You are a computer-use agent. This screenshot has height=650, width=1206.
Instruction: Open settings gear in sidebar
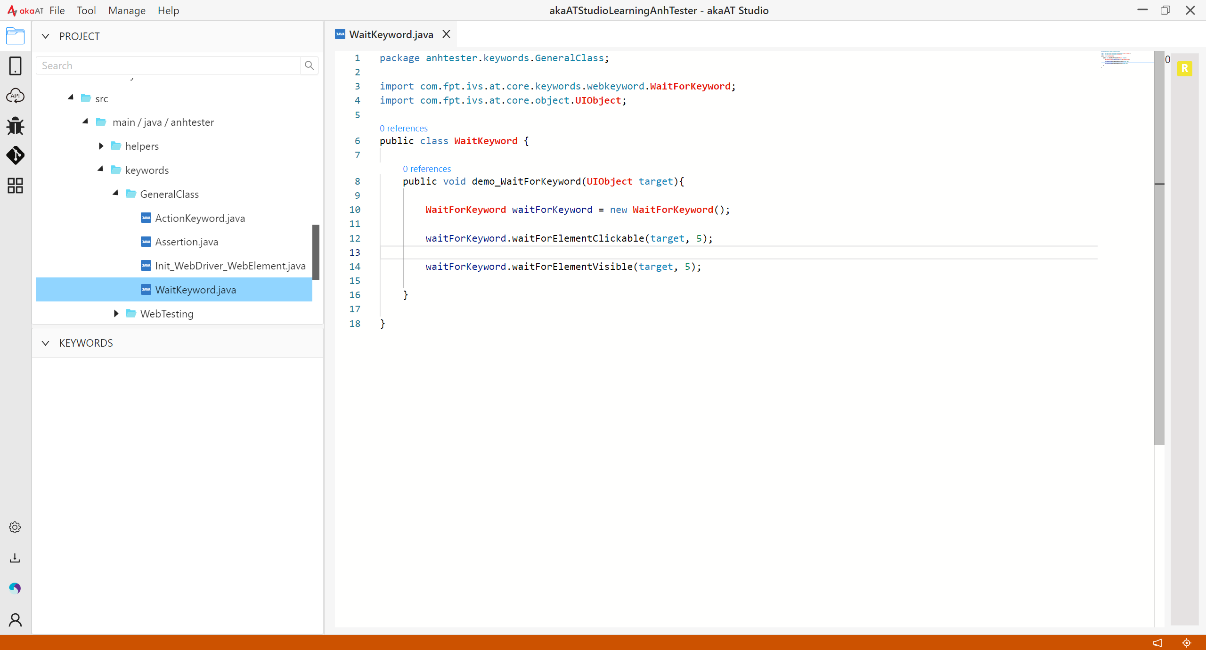pyautogui.click(x=15, y=527)
